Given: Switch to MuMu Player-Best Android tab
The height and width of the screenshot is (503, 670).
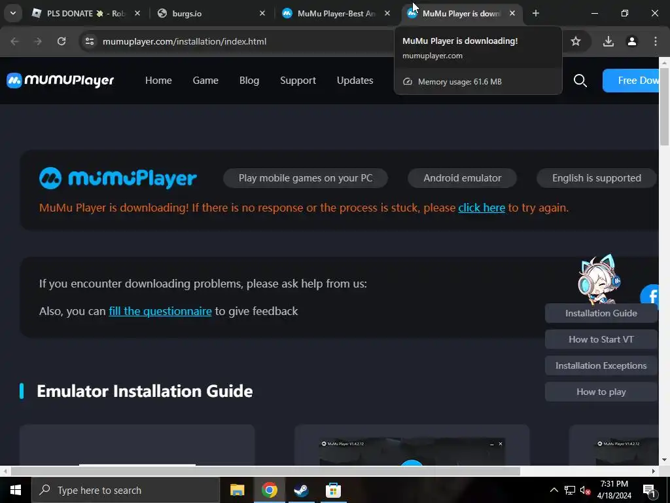Looking at the screenshot, I should click(334, 13).
